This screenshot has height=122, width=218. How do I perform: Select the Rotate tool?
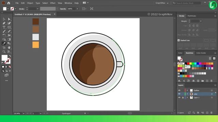pos(4,35)
